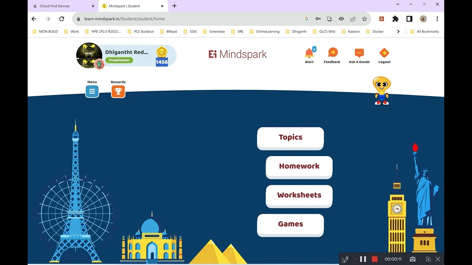Open the blue Menu hamburger button

tap(92, 91)
